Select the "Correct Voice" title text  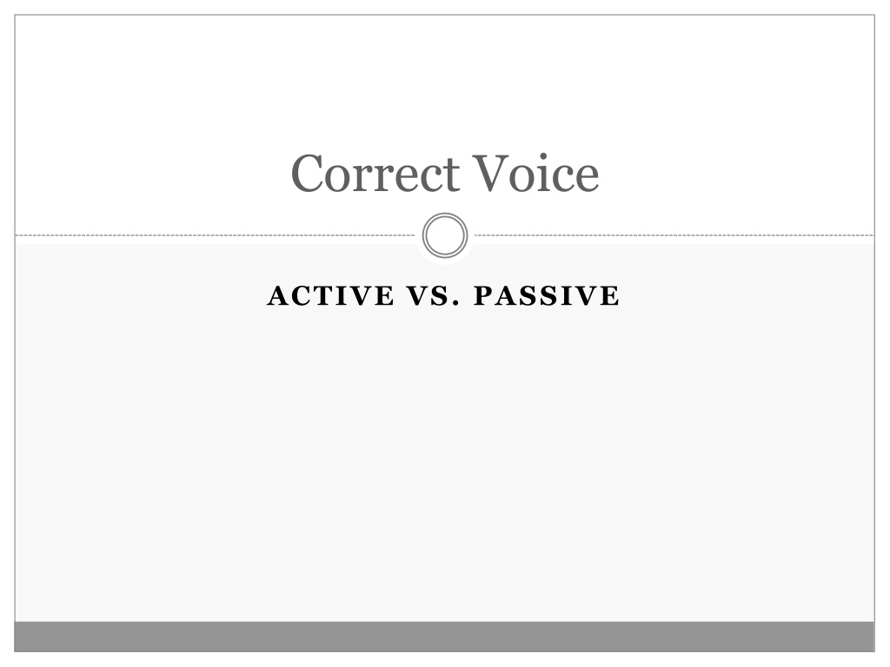pos(444,173)
